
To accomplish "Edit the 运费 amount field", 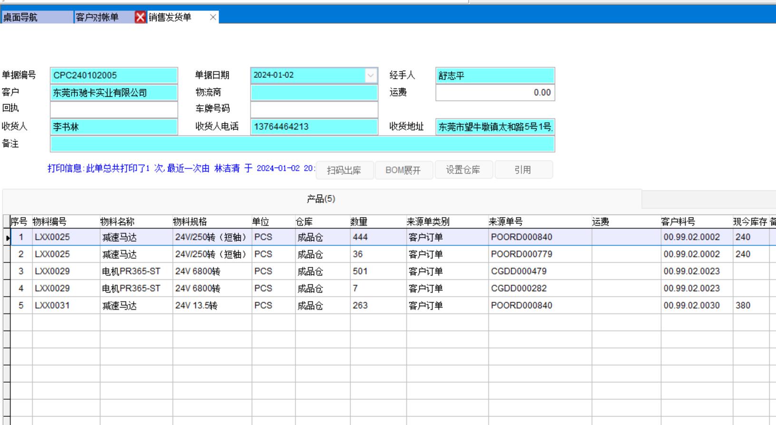I will pyautogui.click(x=495, y=93).
